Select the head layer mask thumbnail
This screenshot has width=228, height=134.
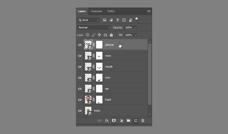[x=99, y=99]
